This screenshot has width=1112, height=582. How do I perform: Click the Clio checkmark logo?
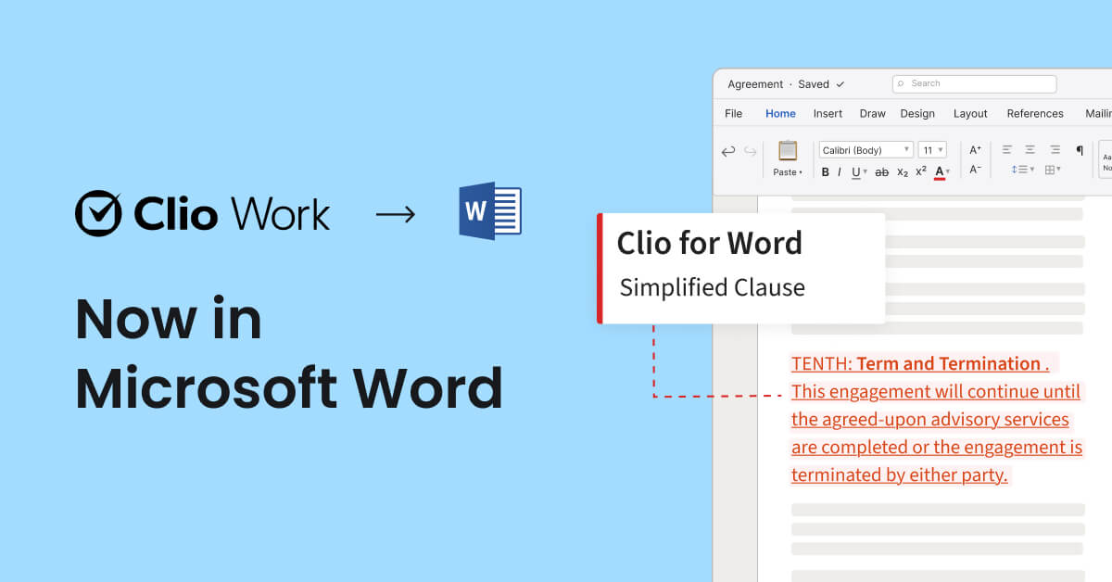tap(98, 213)
